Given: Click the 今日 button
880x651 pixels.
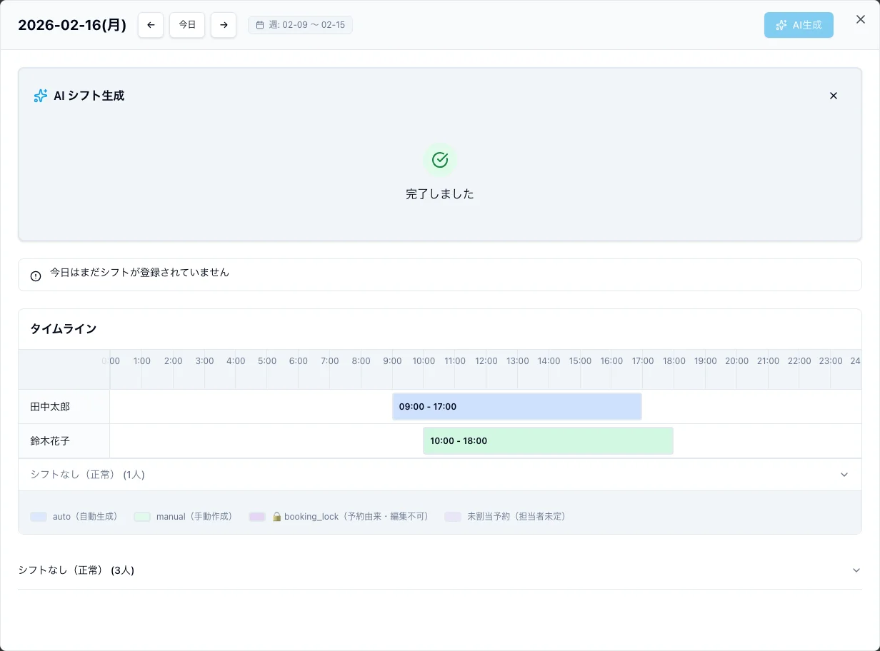Looking at the screenshot, I should tap(187, 24).
